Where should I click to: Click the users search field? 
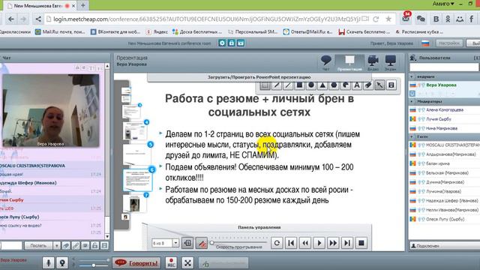click(x=443, y=67)
